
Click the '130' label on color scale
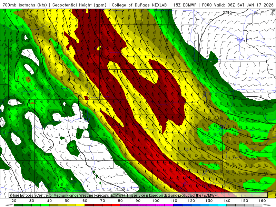point(209,201)
